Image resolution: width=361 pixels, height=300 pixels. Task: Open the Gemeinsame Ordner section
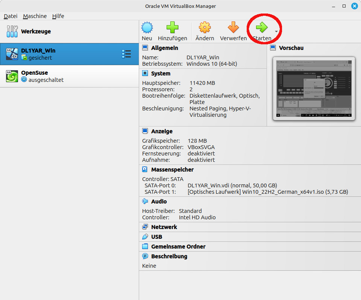click(x=178, y=247)
